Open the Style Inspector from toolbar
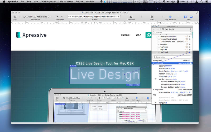Image resolution: width=211 pixels, height=132 pixels. point(170,17)
